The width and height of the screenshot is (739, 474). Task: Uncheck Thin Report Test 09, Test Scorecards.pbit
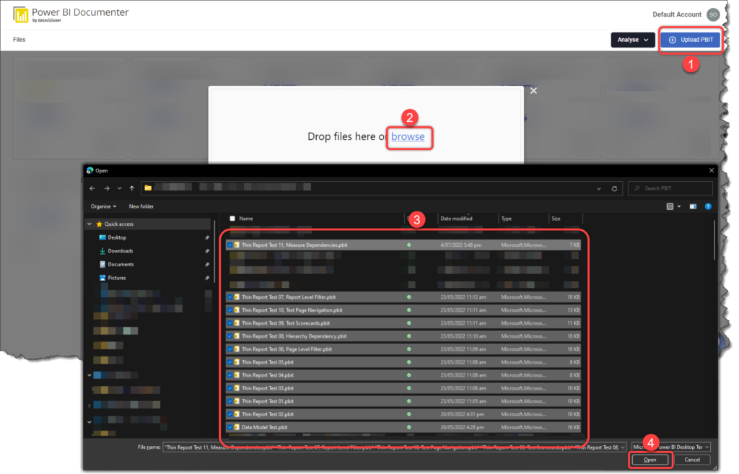(229, 323)
